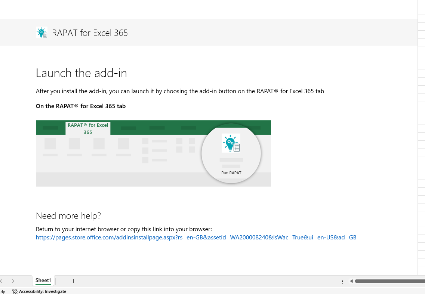Click the RAPAT lightbulb icon in the header
The width and height of the screenshot is (425, 294).
click(41, 32)
